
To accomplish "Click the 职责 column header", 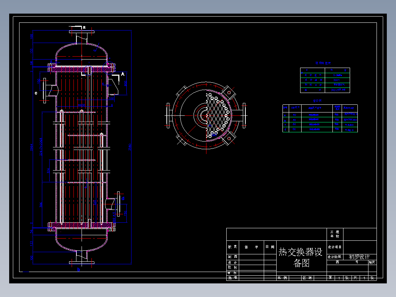I will (x=232, y=247).
